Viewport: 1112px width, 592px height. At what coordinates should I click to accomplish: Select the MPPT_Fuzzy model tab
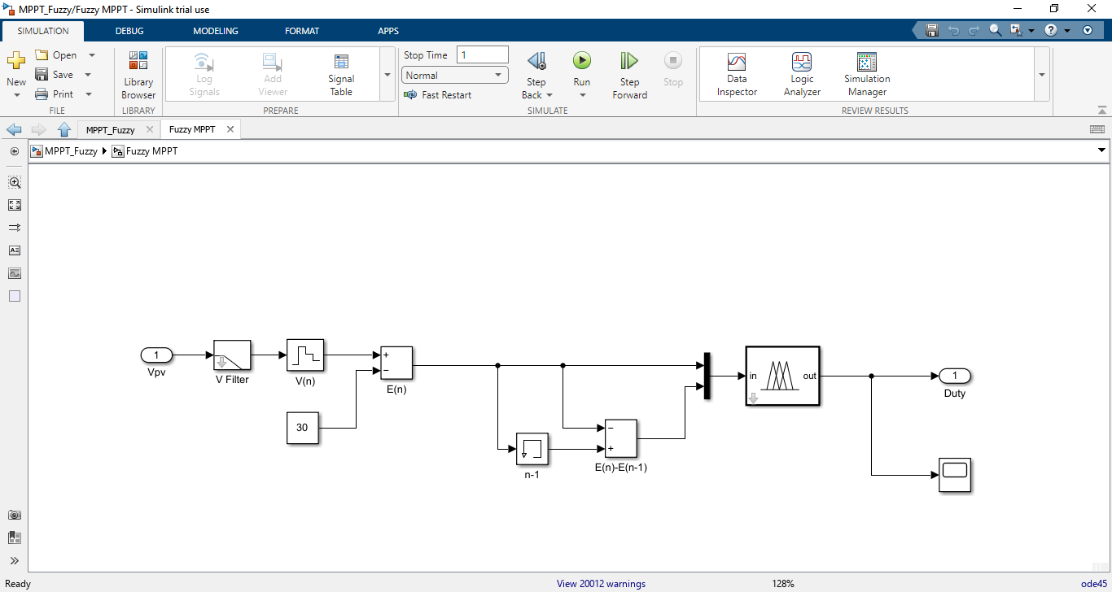[111, 129]
